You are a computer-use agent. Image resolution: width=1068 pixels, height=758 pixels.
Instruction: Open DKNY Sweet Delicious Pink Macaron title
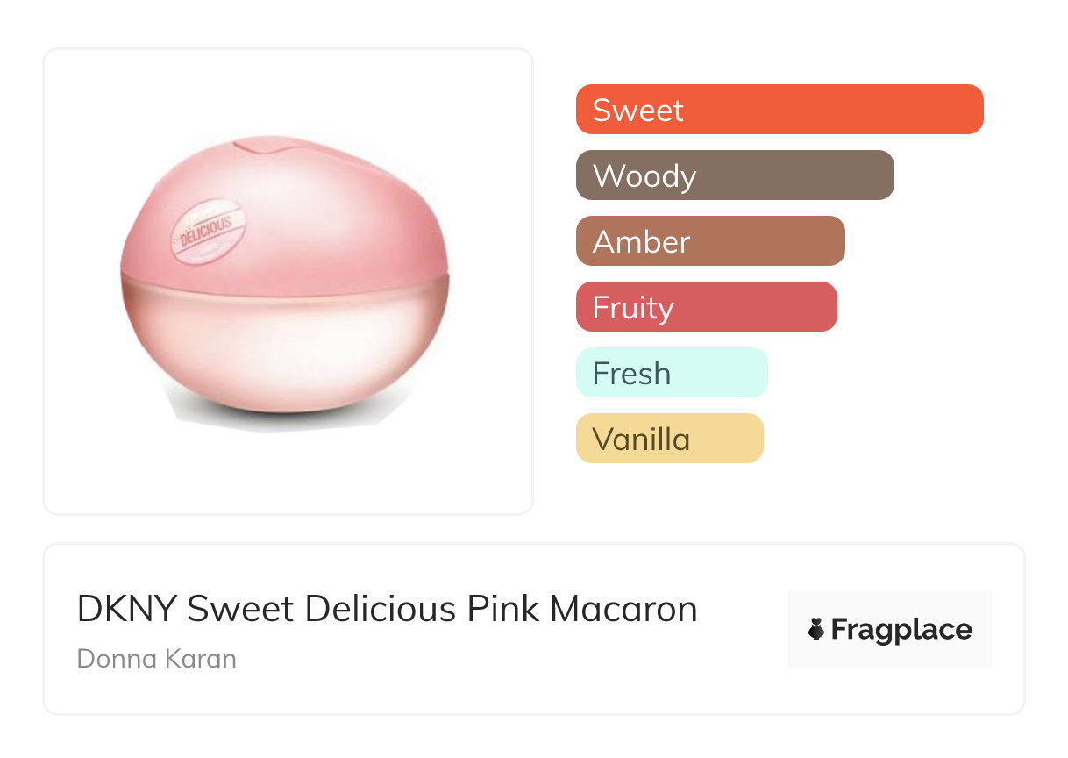[387, 609]
